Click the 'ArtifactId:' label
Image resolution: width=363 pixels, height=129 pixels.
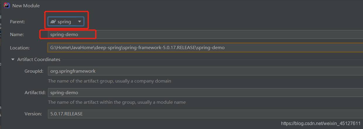tap(35, 92)
